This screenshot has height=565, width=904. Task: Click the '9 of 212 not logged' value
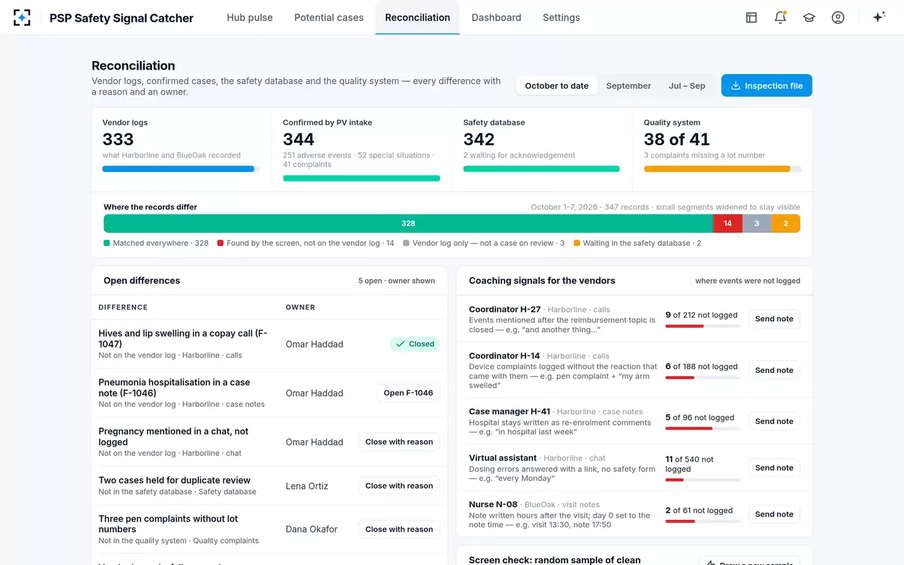click(701, 315)
